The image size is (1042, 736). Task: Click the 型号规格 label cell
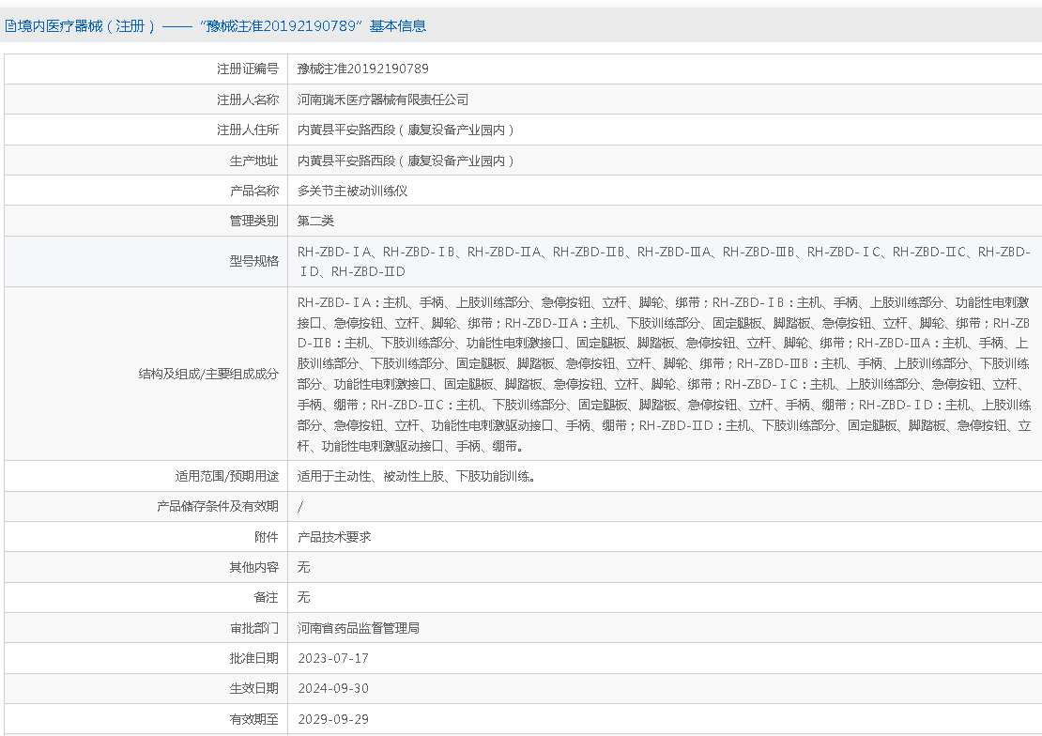click(x=254, y=261)
